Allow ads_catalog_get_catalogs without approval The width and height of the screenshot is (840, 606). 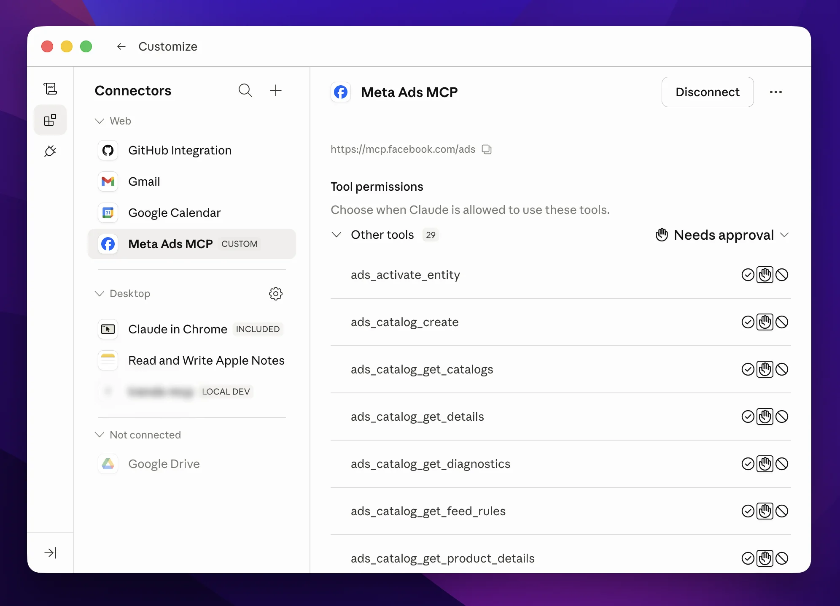748,369
